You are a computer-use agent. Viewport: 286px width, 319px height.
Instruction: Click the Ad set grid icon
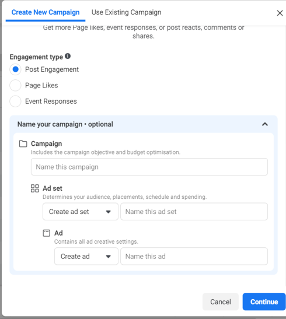[x=35, y=188]
